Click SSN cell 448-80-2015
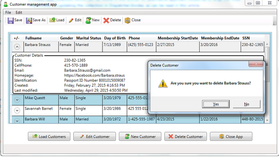Viewport: 279px width, 157px height. point(252,119)
